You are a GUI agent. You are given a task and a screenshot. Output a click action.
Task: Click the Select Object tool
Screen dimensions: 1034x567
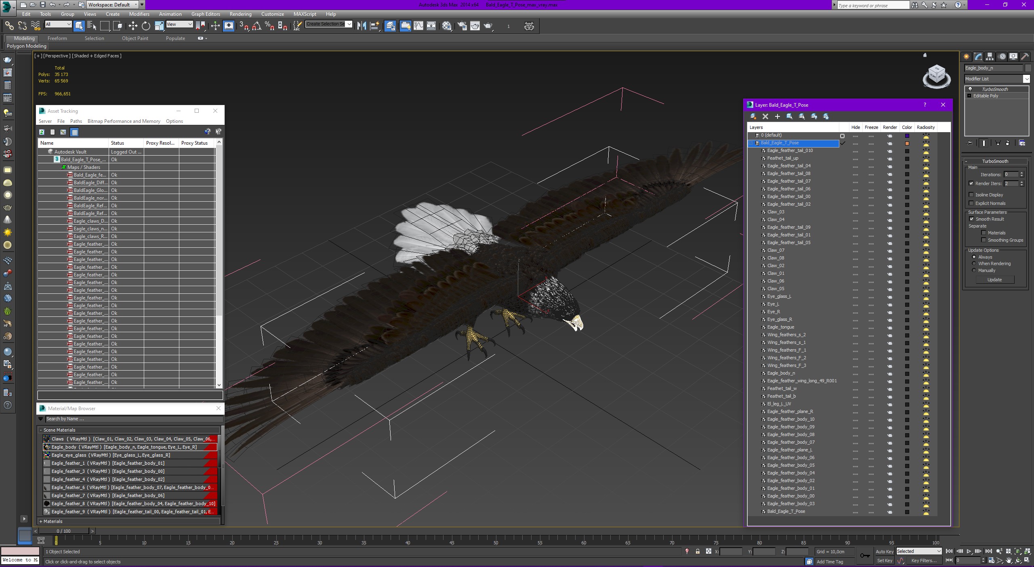tap(79, 26)
